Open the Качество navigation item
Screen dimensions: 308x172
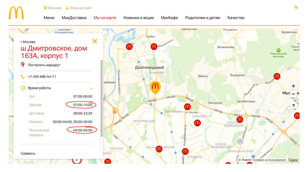coord(236,18)
